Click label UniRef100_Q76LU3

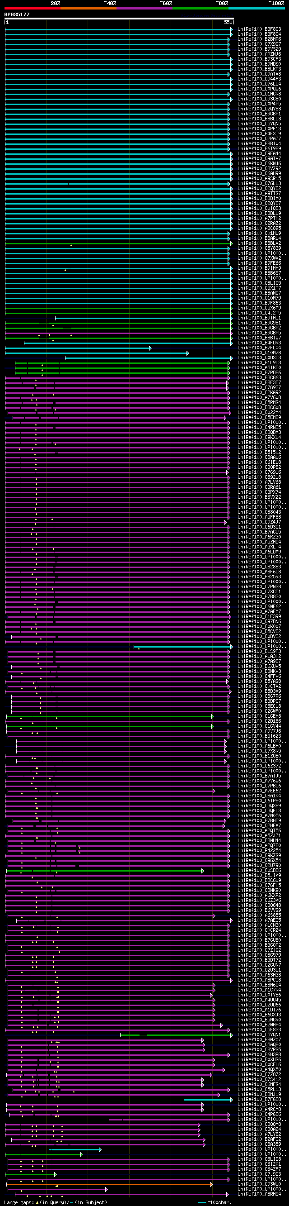coord(259,184)
